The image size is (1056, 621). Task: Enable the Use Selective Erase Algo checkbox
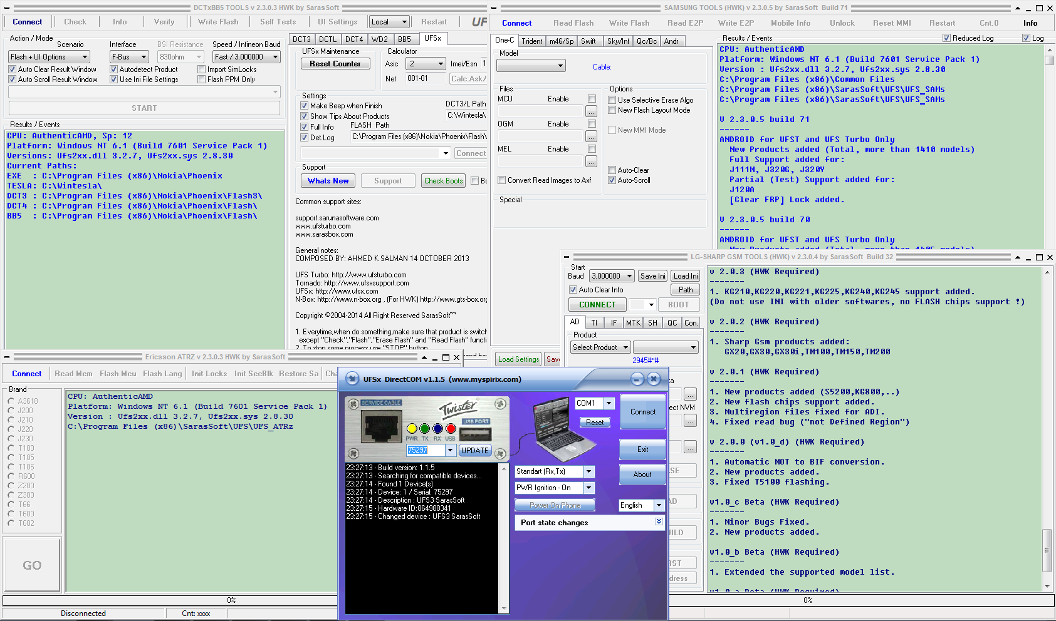[x=612, y=100]
